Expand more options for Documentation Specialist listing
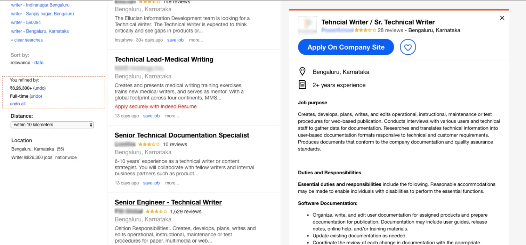The height and width of the screenshot is (245, 526). pyautogui.click(x=172, y=183)
